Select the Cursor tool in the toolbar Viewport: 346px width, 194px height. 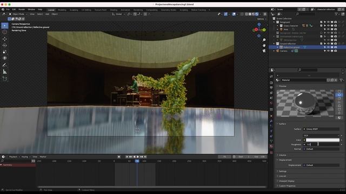pos(5,32)
